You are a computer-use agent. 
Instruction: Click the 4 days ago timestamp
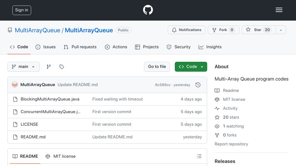pyautogui.click(x=191, y=99)
